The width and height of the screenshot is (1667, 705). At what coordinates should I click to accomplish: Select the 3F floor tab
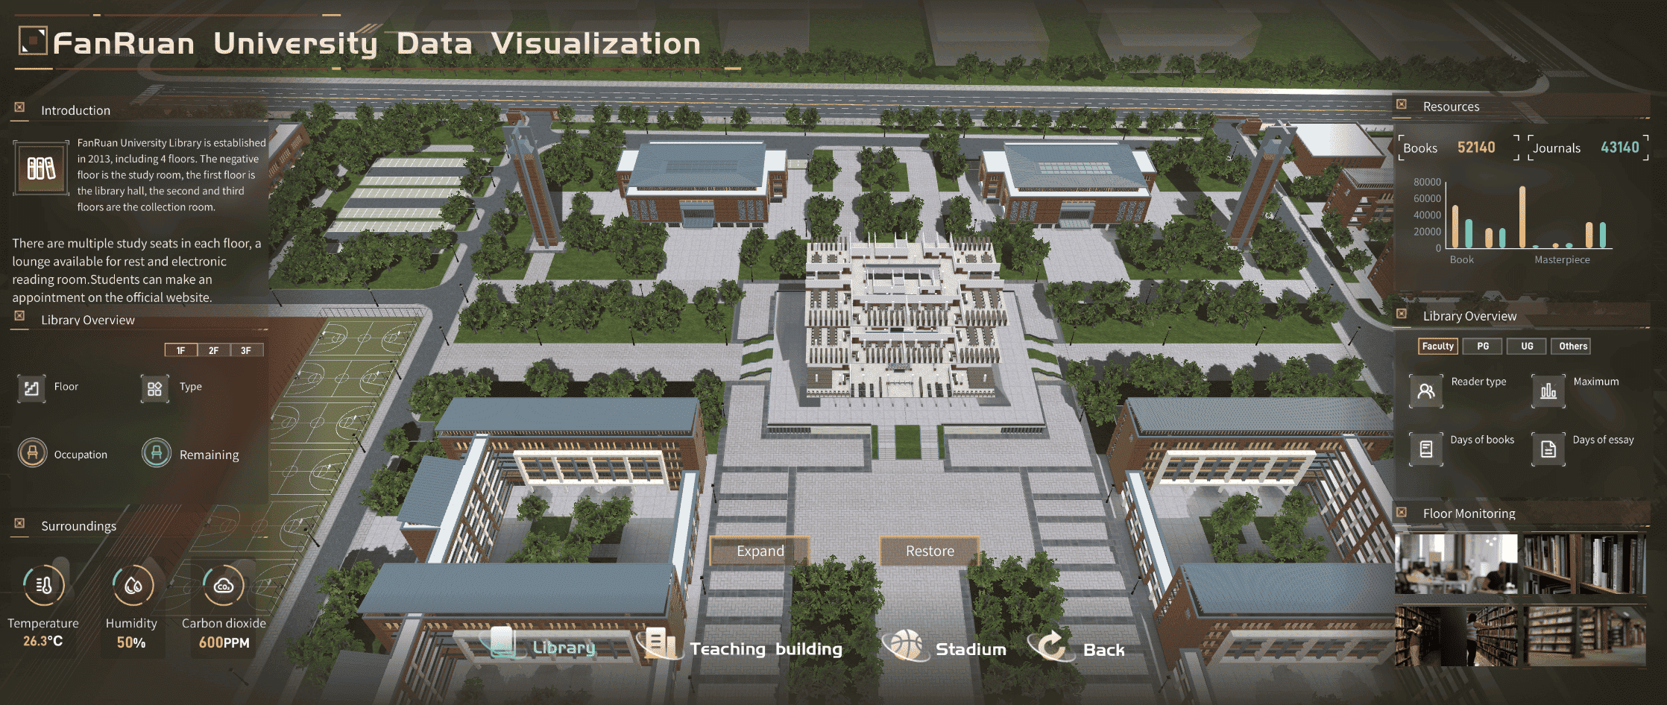pos(247,350)
